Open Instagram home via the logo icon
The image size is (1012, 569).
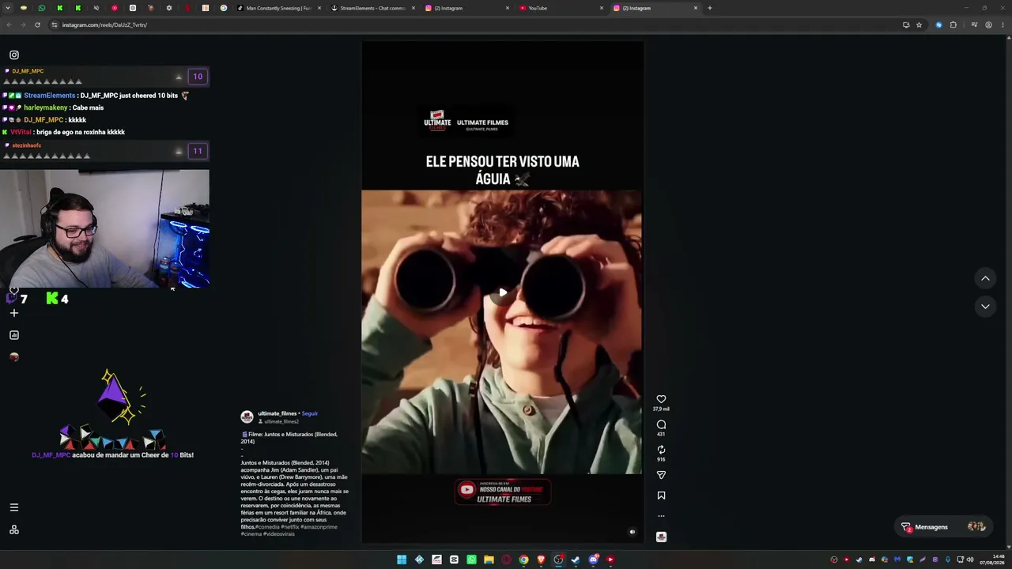coord(14,55)
